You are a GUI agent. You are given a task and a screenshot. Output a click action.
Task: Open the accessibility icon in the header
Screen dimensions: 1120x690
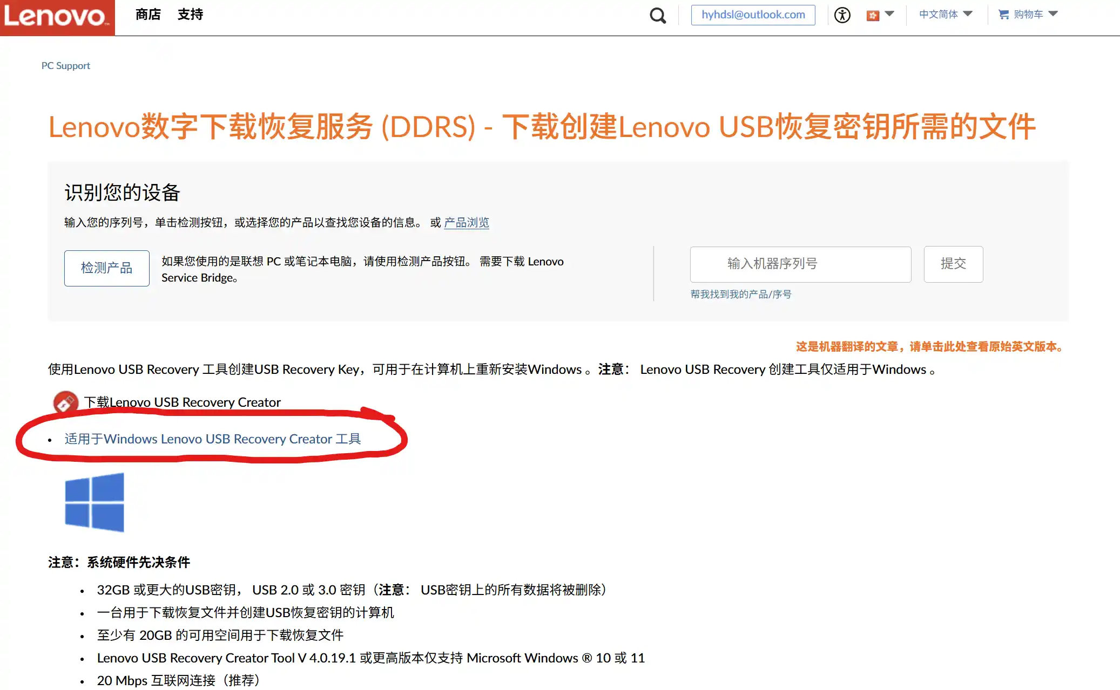(x=842, y=15)
